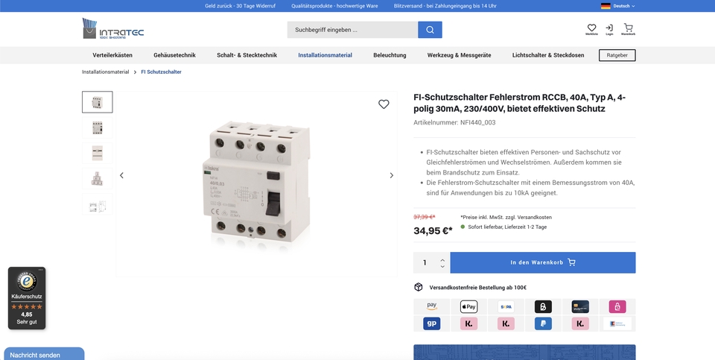The image size is (715, 360).
Task: Select the second product thumbnail image
Action: coord(98,127)
